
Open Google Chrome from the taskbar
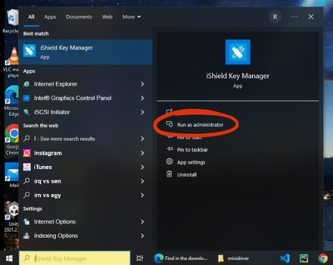323,258
